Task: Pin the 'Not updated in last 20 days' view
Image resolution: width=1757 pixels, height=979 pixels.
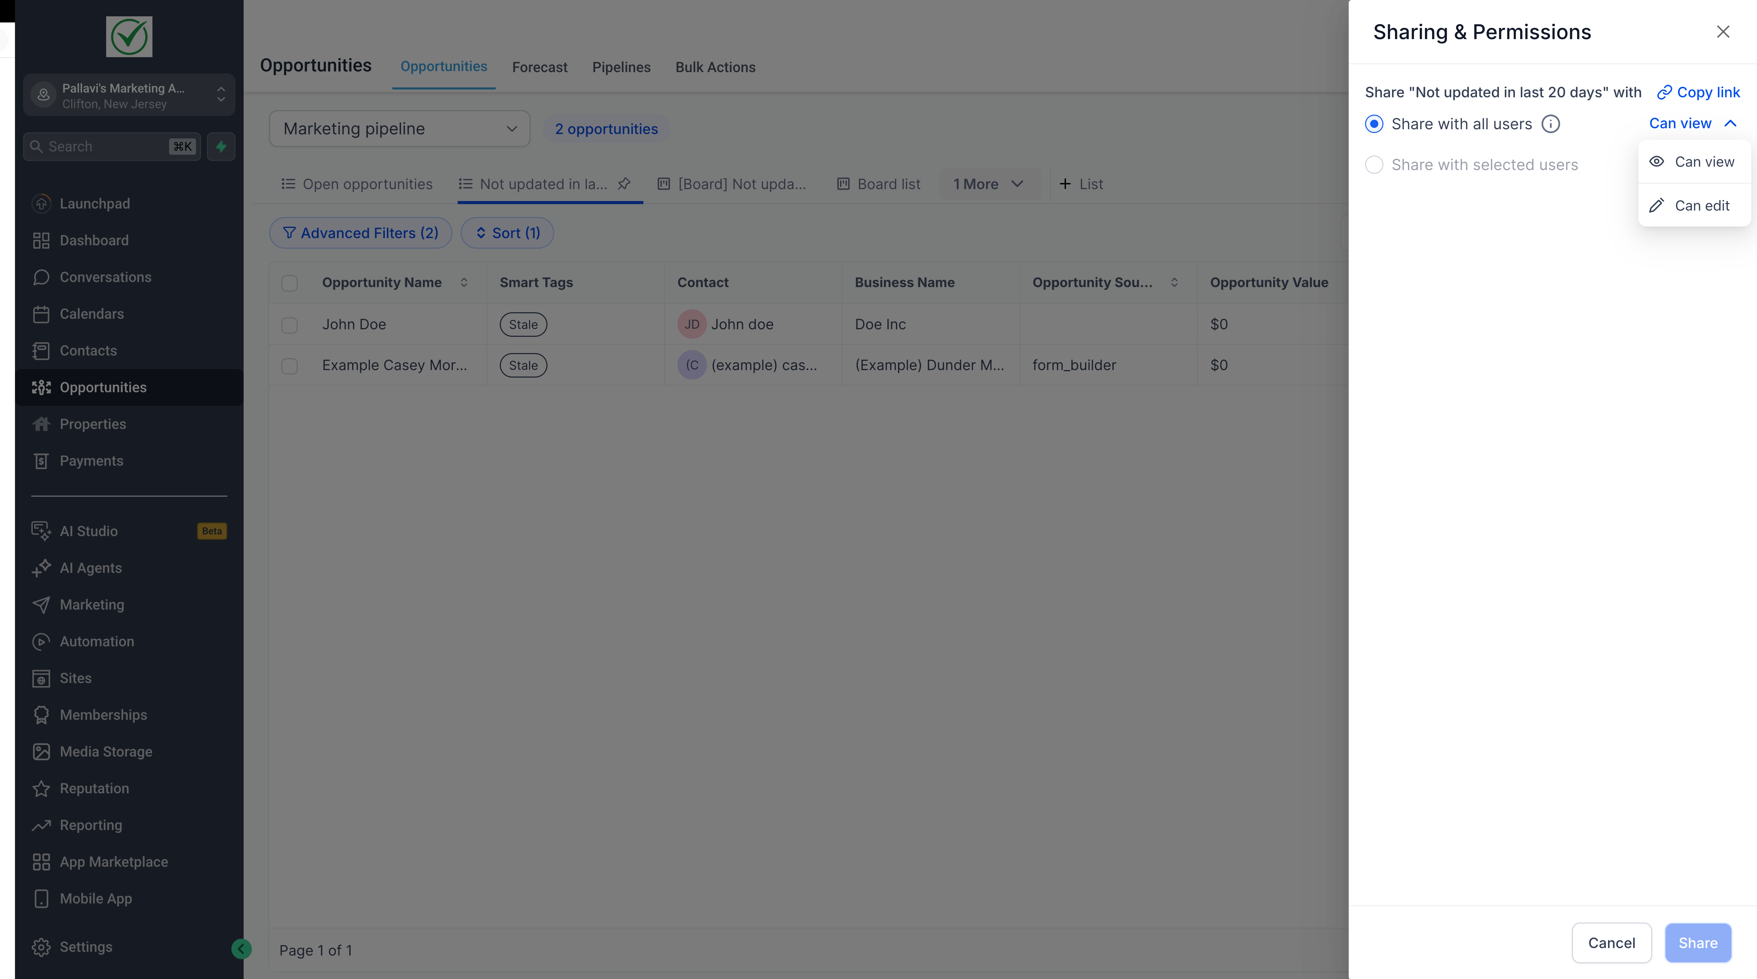Action: click(625, 183)
